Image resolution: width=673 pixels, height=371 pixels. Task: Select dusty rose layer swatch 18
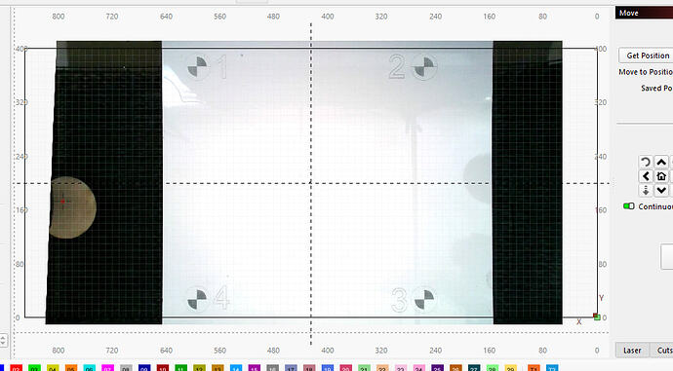(309, 367)
